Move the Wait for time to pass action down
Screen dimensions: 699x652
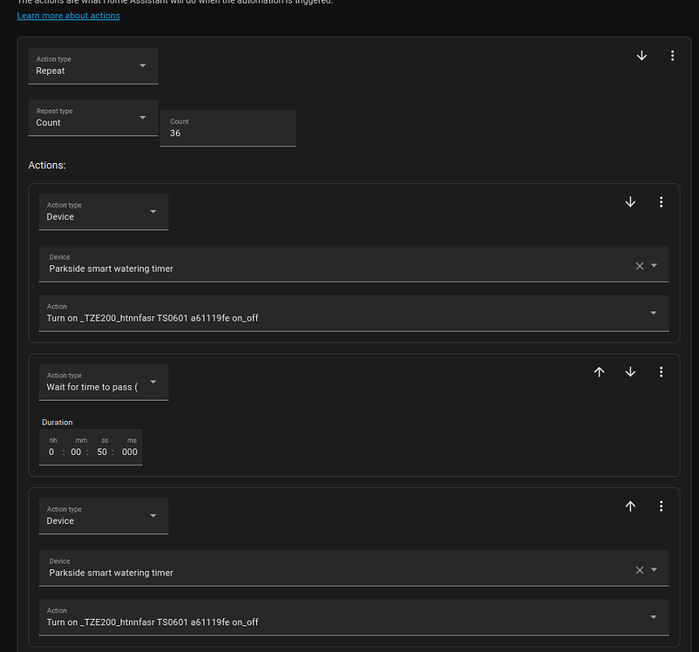tap(630, 372)
